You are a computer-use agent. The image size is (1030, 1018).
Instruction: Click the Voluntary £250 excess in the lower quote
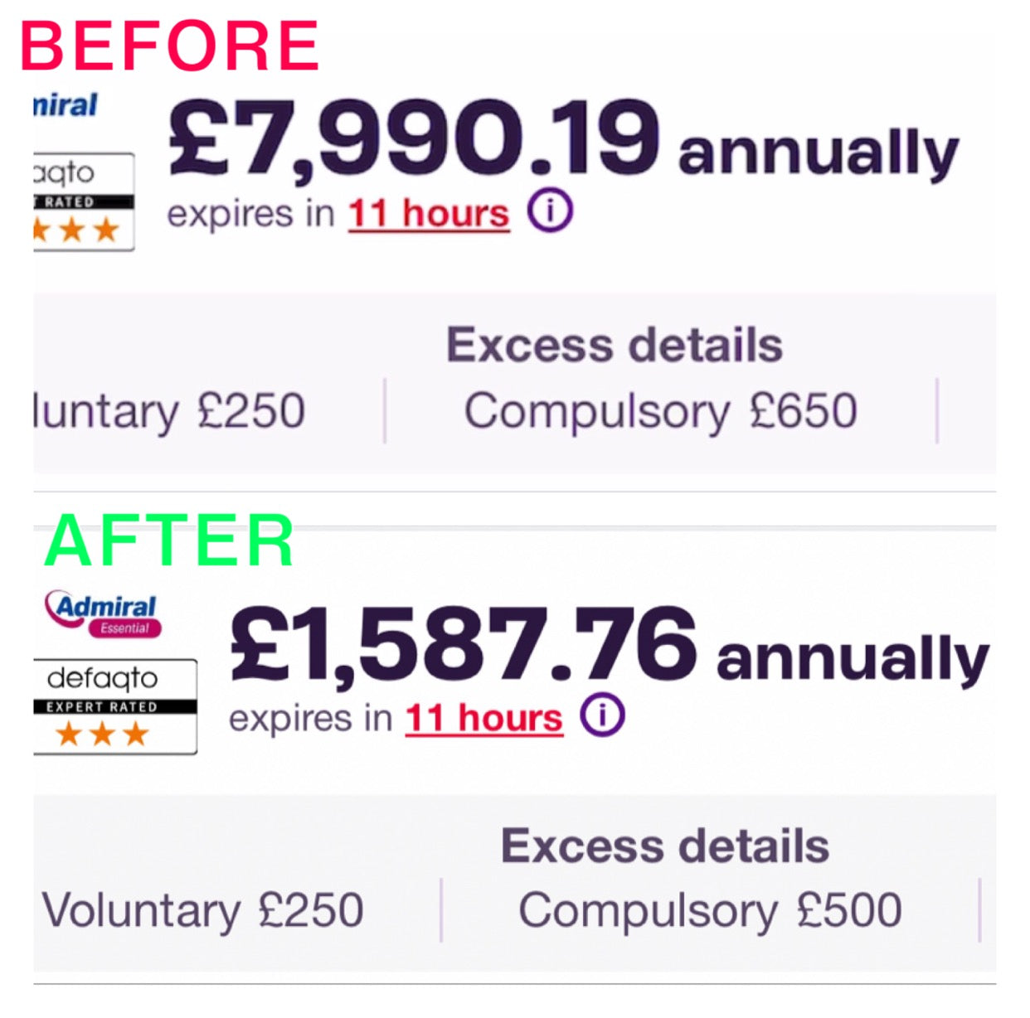pyautogui.click(x=203, y=910)
